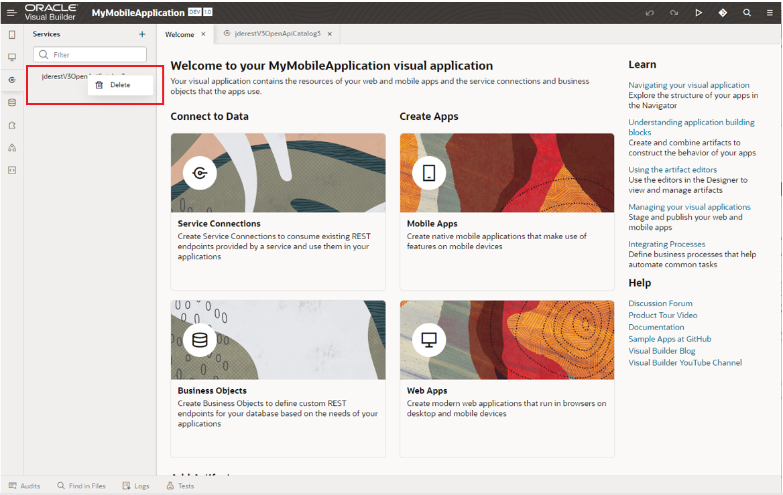Select jderestV3Open service in tree
Viewport: 783px width, 495px height.
[65, 76]
